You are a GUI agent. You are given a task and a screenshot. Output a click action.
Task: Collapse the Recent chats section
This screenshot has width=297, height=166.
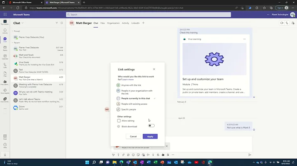coord(12,43)
